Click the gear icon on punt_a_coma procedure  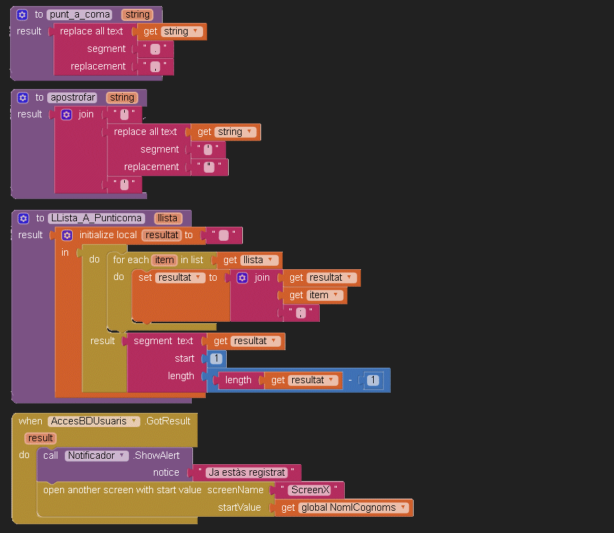(x=22, y=14)
